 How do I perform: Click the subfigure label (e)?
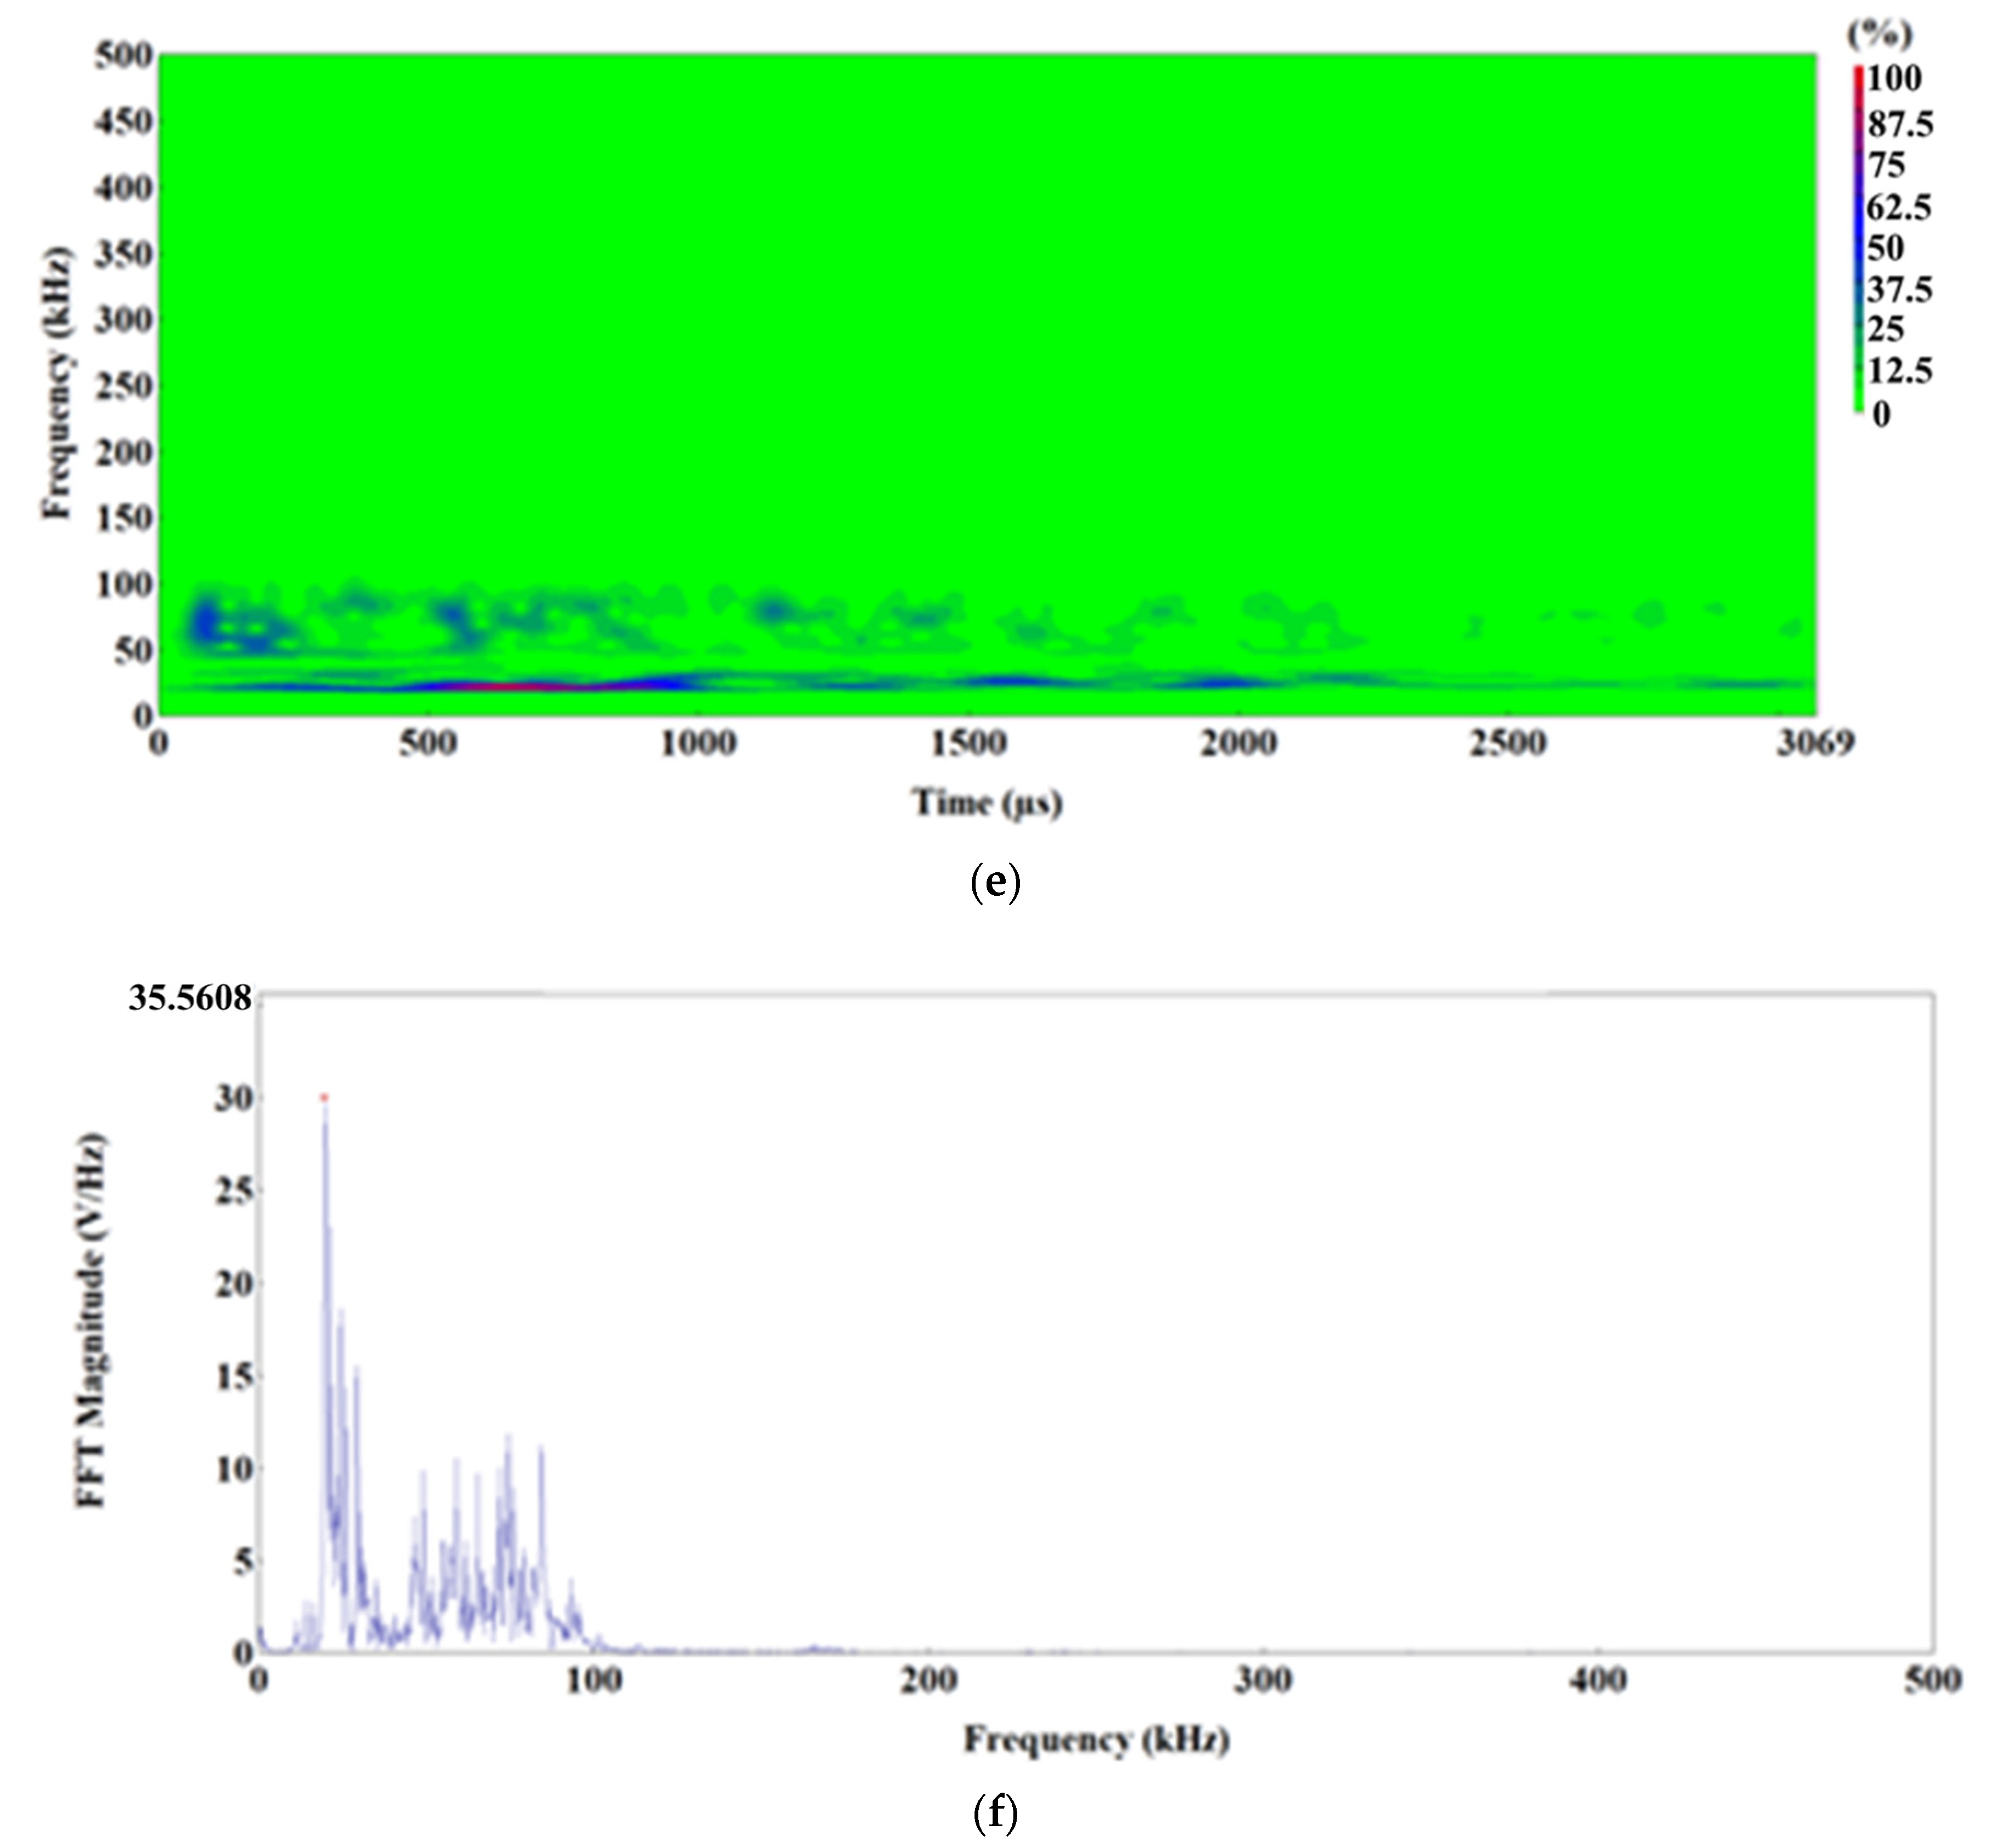click(995, 883)
